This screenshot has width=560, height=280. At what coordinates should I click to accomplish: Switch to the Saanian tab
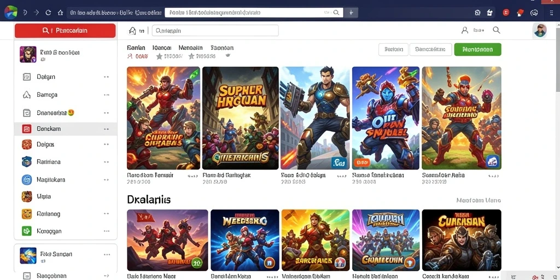click(222, 48)
